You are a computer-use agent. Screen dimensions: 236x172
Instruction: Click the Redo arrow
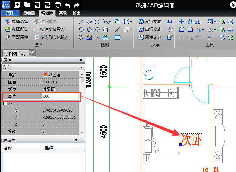(x=77, y=6)
